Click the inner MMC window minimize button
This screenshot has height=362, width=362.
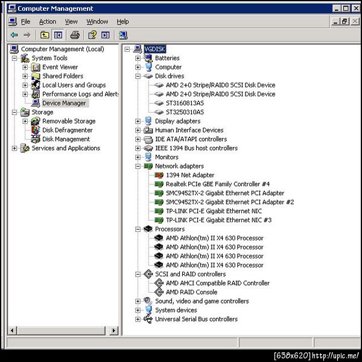[x=335, y=22]
